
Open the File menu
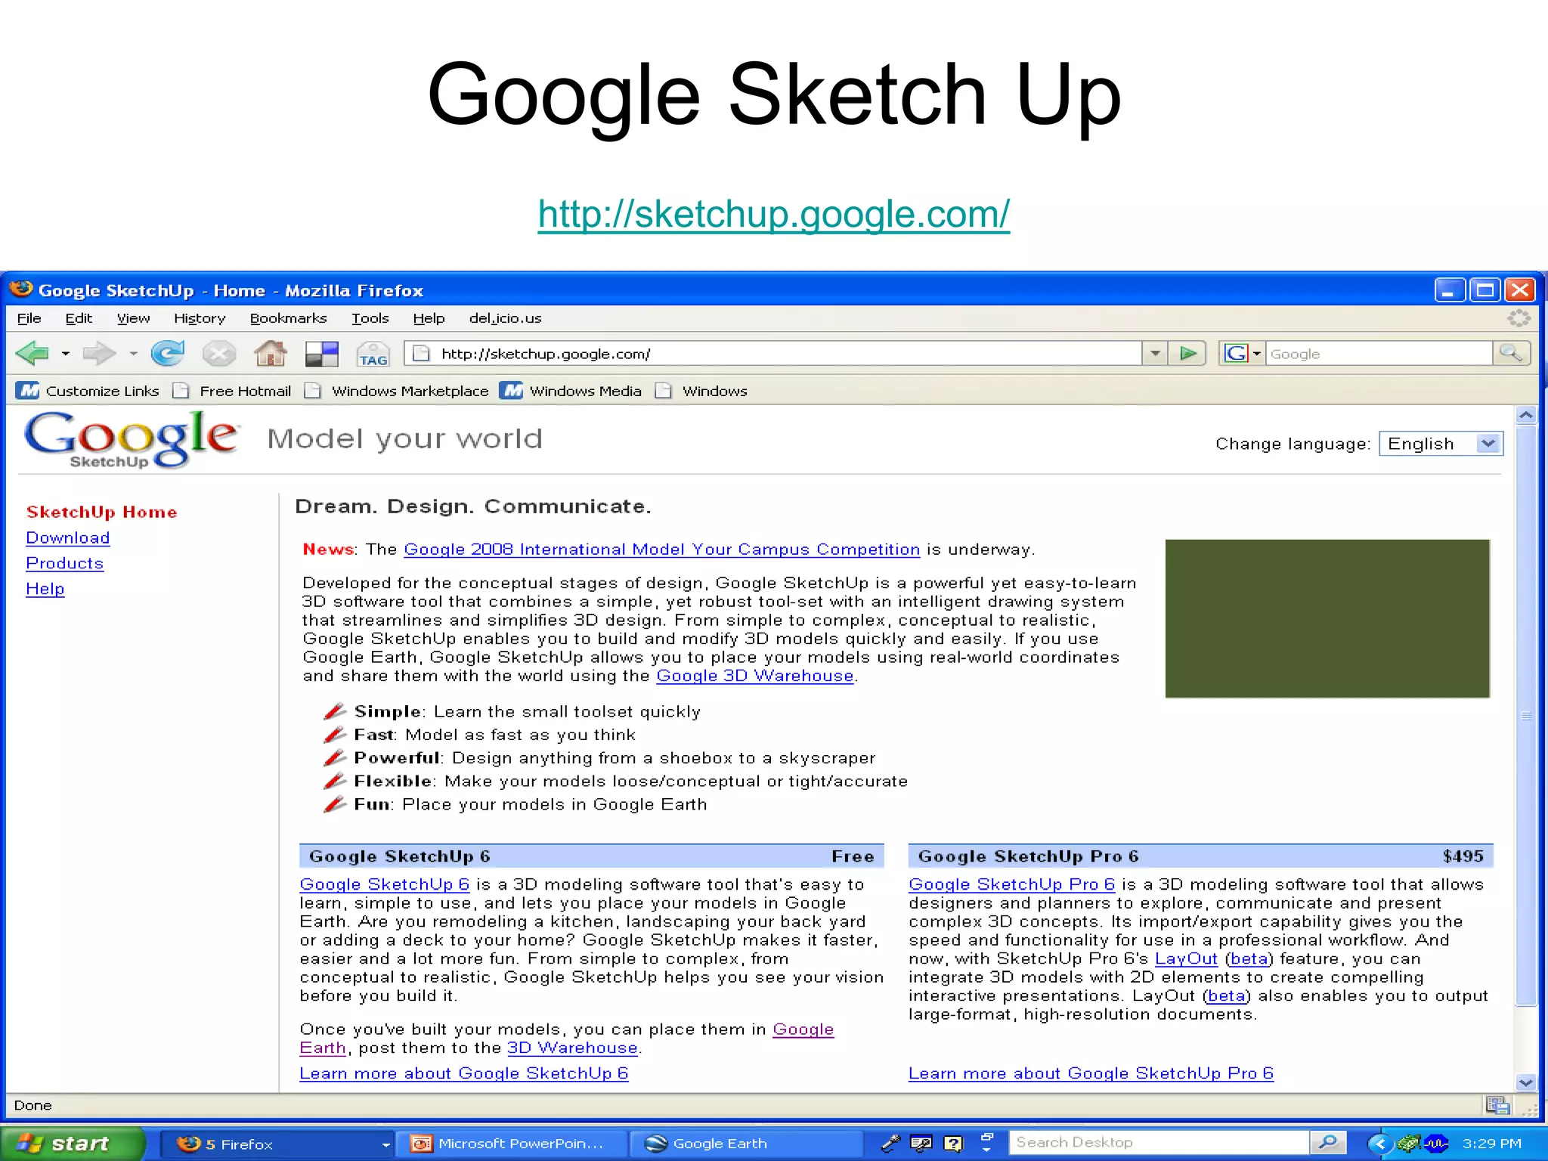click(x=29, y=318)
